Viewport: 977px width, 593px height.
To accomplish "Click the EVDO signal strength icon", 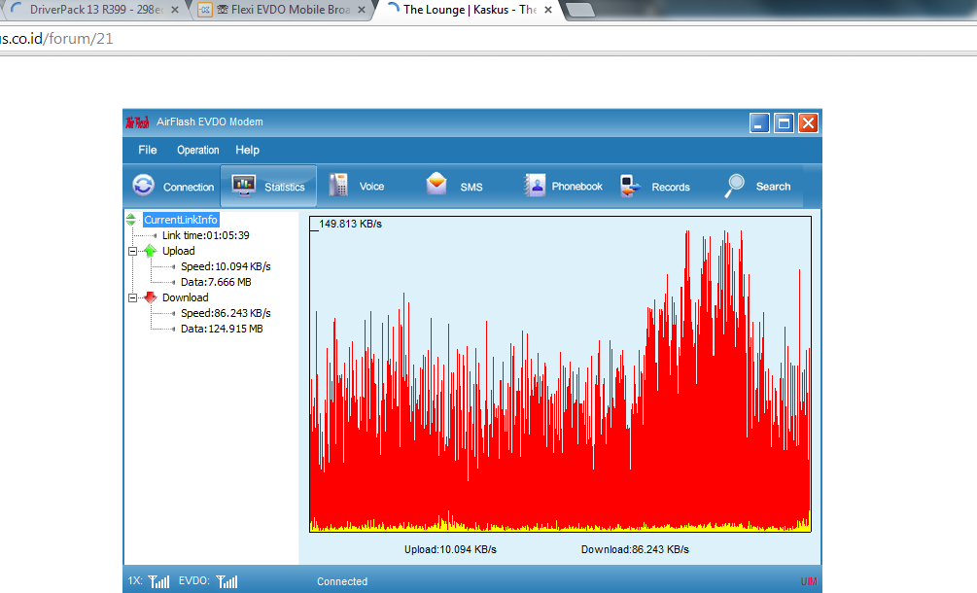I will 227,581.
